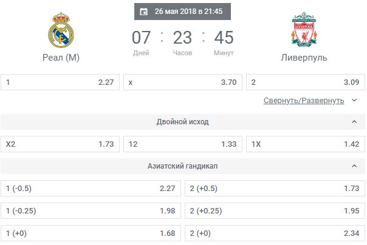This screenshot has width=367, height=245.
Task: Select home win odds 2.27
Action: (60, 82)
